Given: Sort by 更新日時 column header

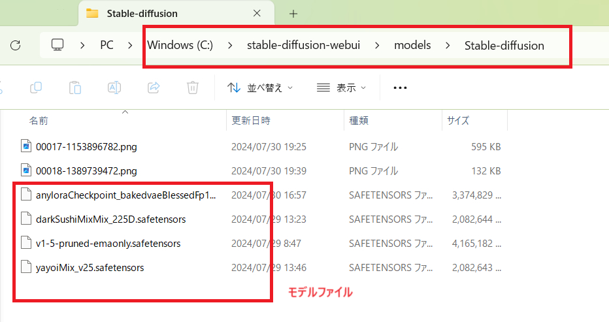Looking at the screenshot, I should (251, 120).
